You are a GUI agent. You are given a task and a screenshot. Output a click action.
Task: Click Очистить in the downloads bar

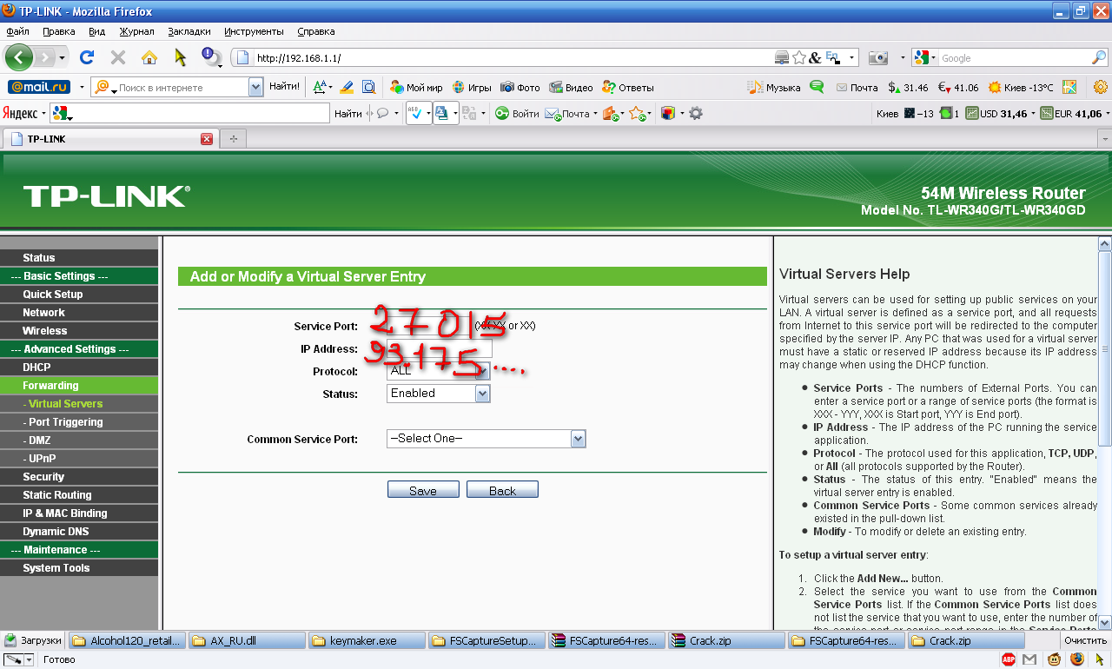tap(1085, 641)
